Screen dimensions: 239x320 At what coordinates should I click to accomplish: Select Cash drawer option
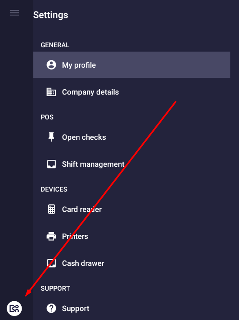pyautogui.click(x=132, y=263)
